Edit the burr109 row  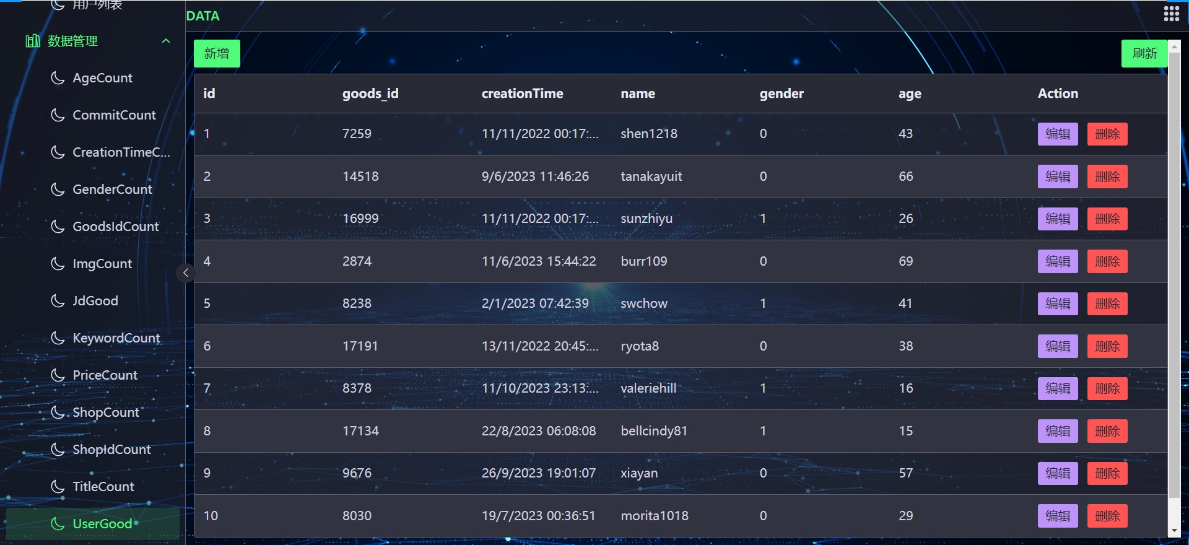(1058, 261)
